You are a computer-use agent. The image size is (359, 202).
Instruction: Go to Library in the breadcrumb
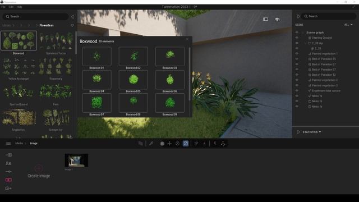click(x=6, y=25)
